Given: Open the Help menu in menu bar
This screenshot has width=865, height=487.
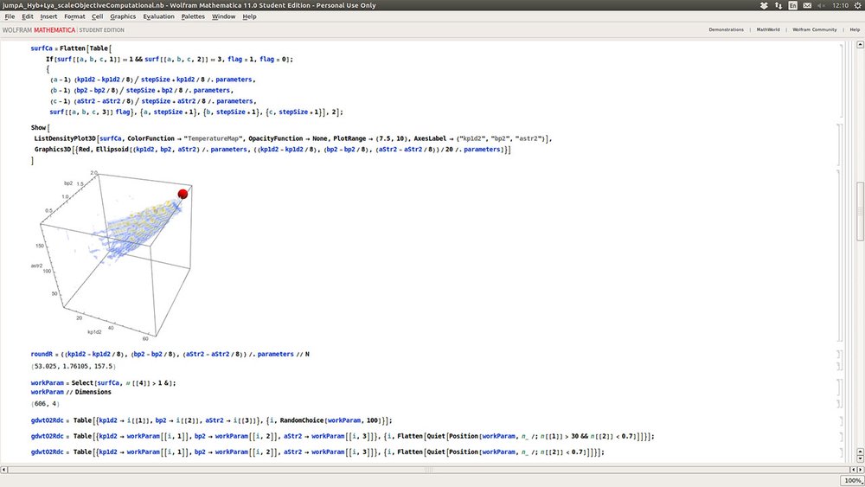Looking at the screenshot, I should click(x=249, y=16).
